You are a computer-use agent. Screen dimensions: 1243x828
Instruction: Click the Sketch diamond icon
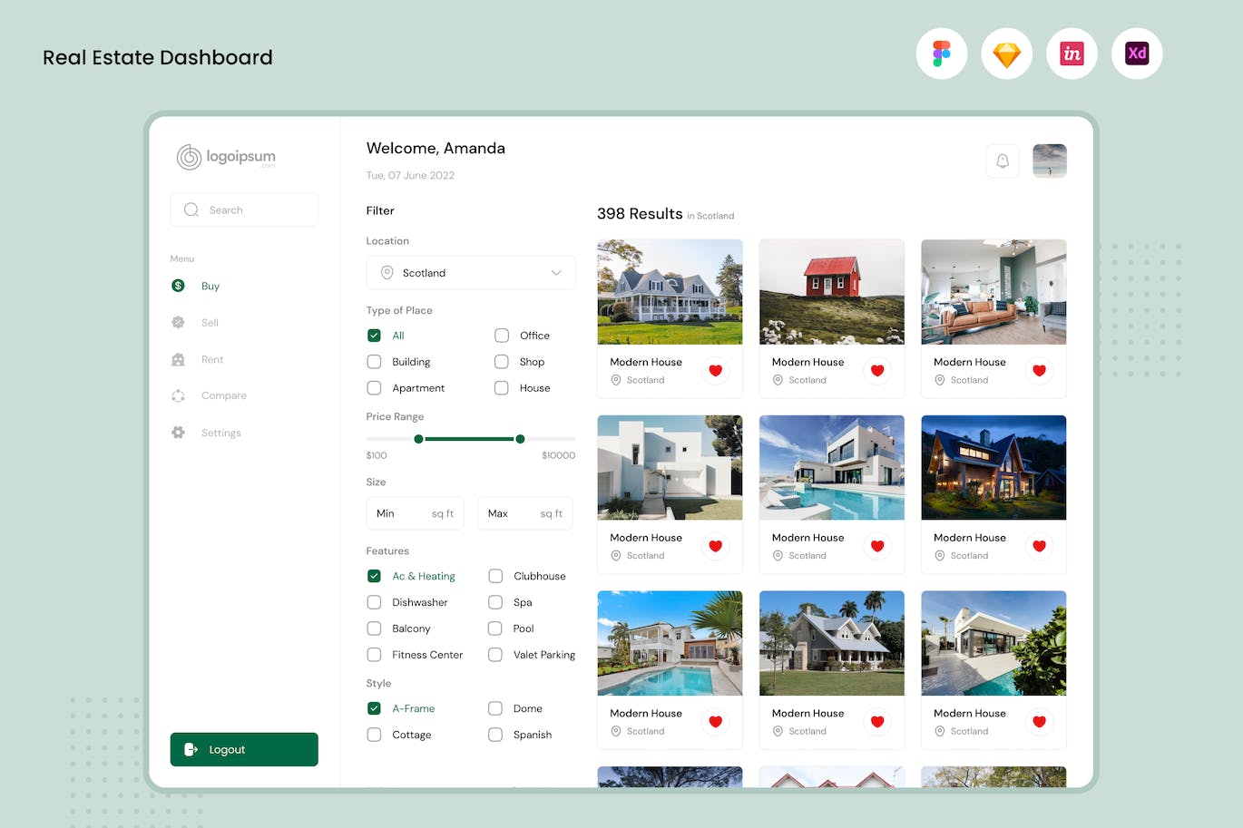click(1006, 54)
